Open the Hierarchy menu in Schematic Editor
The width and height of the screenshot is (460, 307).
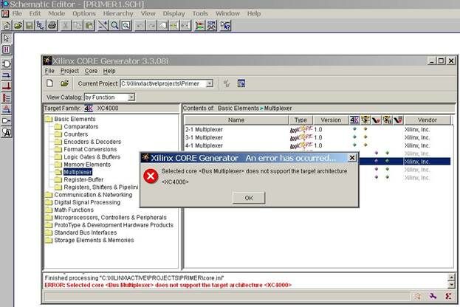(118, 13)
